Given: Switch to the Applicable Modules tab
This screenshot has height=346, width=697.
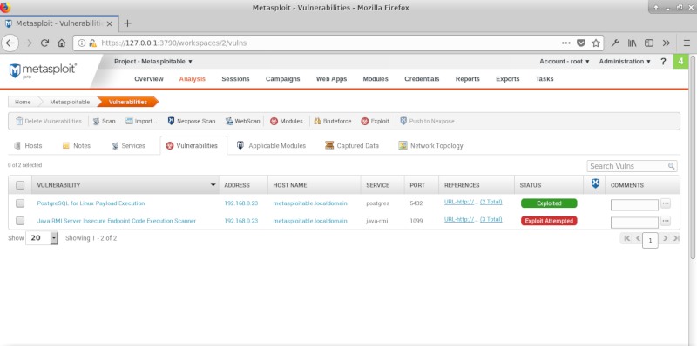Looking at the screenshot, I should (x=272, y=145).
